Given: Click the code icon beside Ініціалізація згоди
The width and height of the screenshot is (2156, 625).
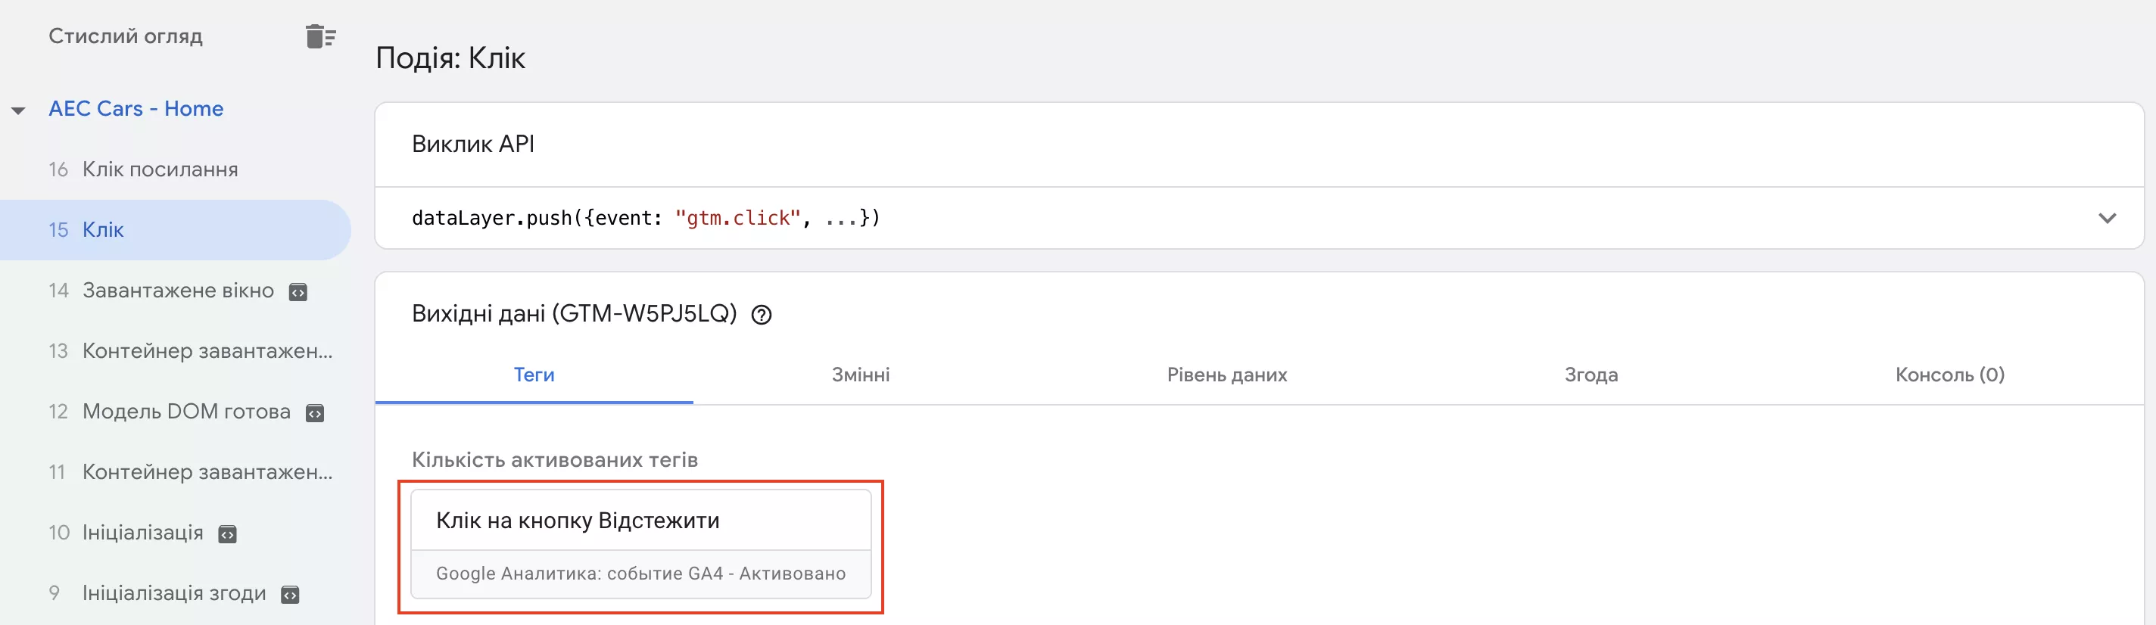Looking at the screenshot, I should (290, 595).
